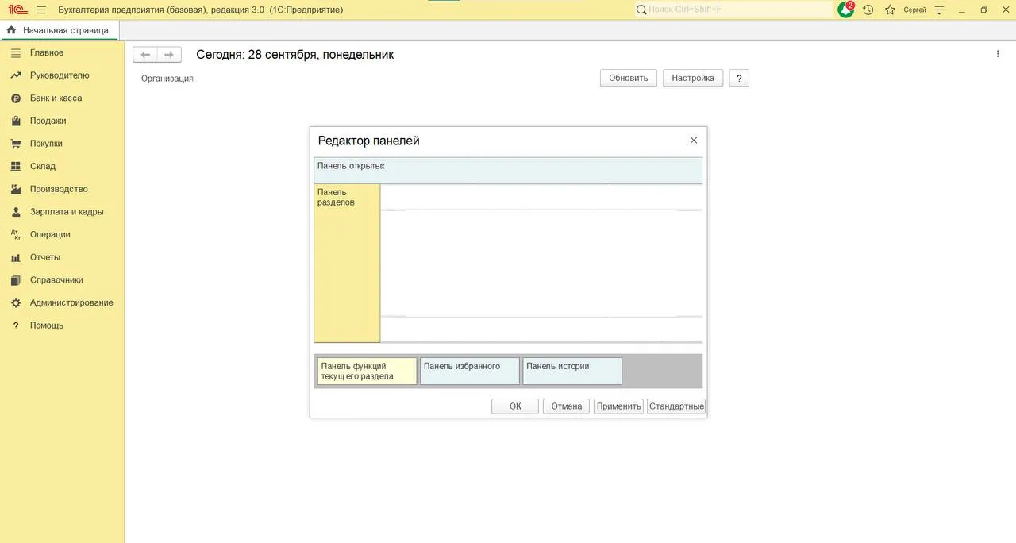Open the main hamburger menu icon
Screen dimensions: 1016x543
41,10
